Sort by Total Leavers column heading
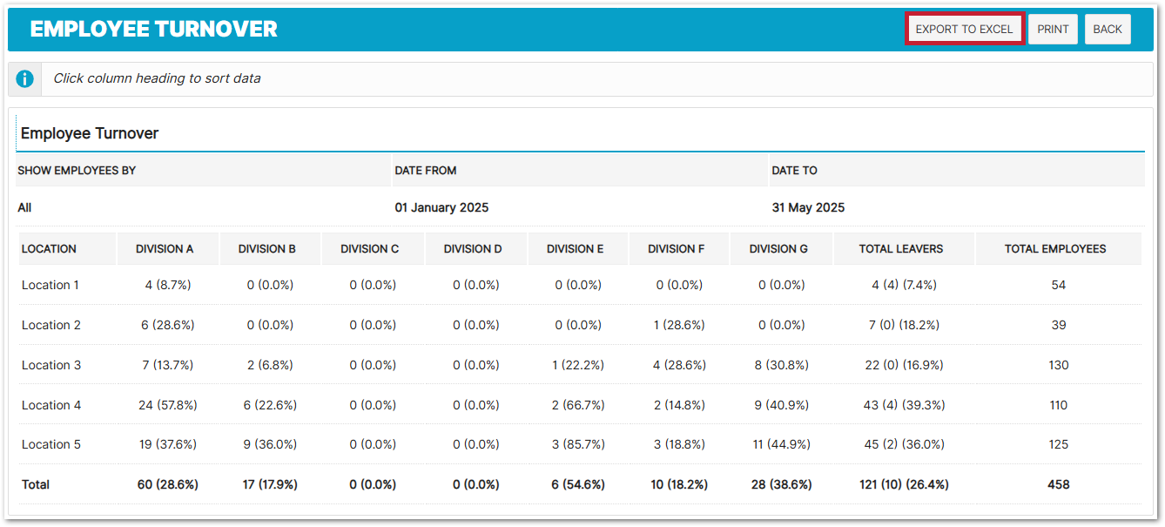Image resolution: width=1165 pixels, height=527 pixels. coord(901,249)
